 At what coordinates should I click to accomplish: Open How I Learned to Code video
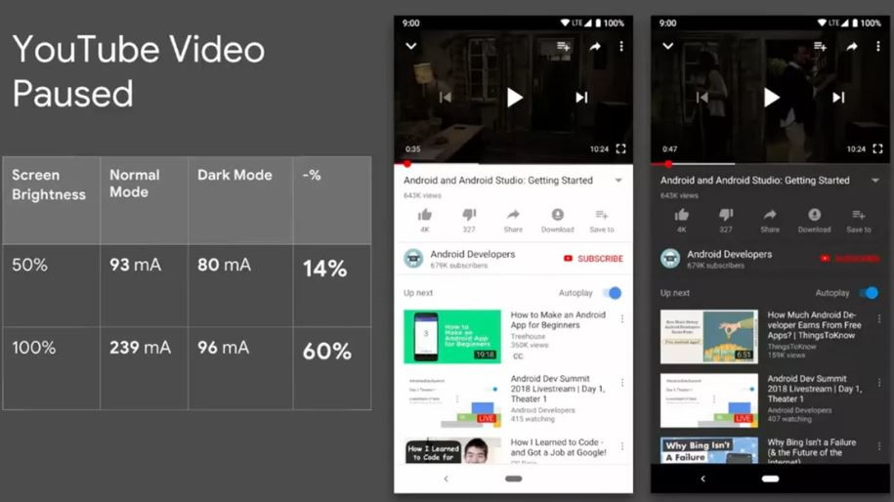(x=506, y=450)
